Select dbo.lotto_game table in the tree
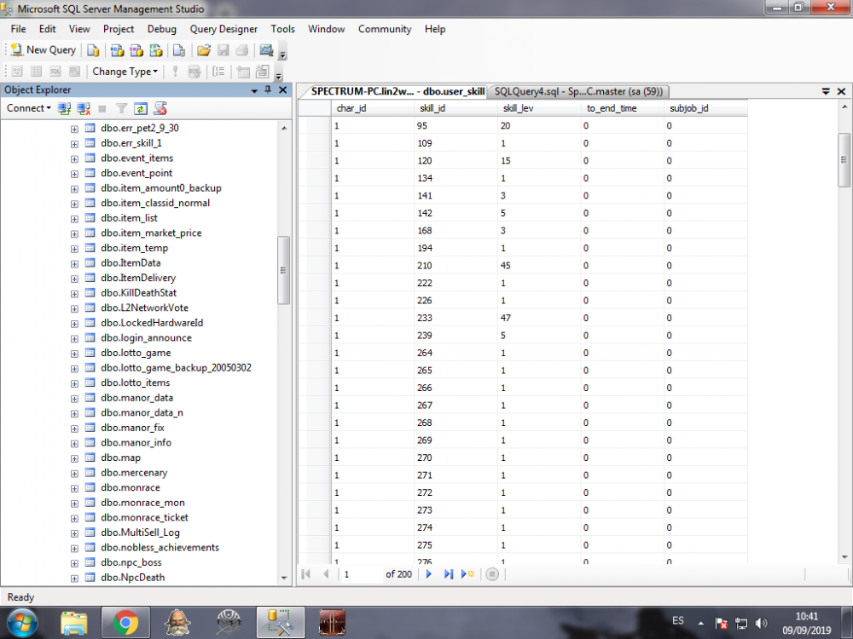 pos(135,353)
